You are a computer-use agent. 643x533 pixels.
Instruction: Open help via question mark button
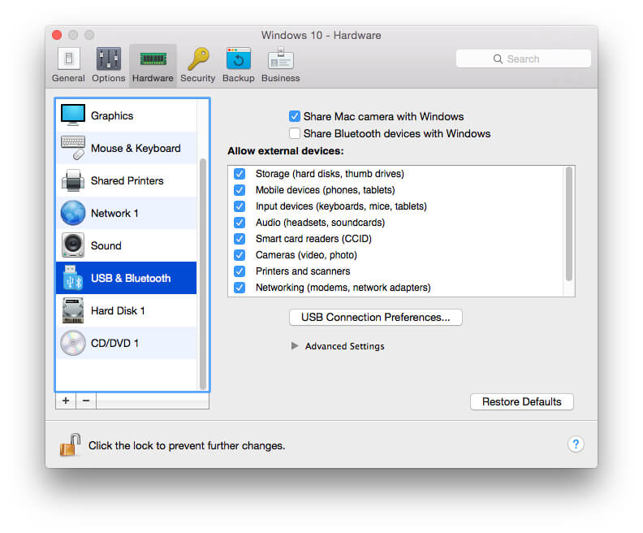(x=576, y=444)
